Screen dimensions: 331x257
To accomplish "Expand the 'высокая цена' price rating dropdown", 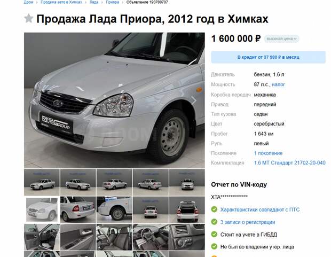I will click(x=281, y=39).
